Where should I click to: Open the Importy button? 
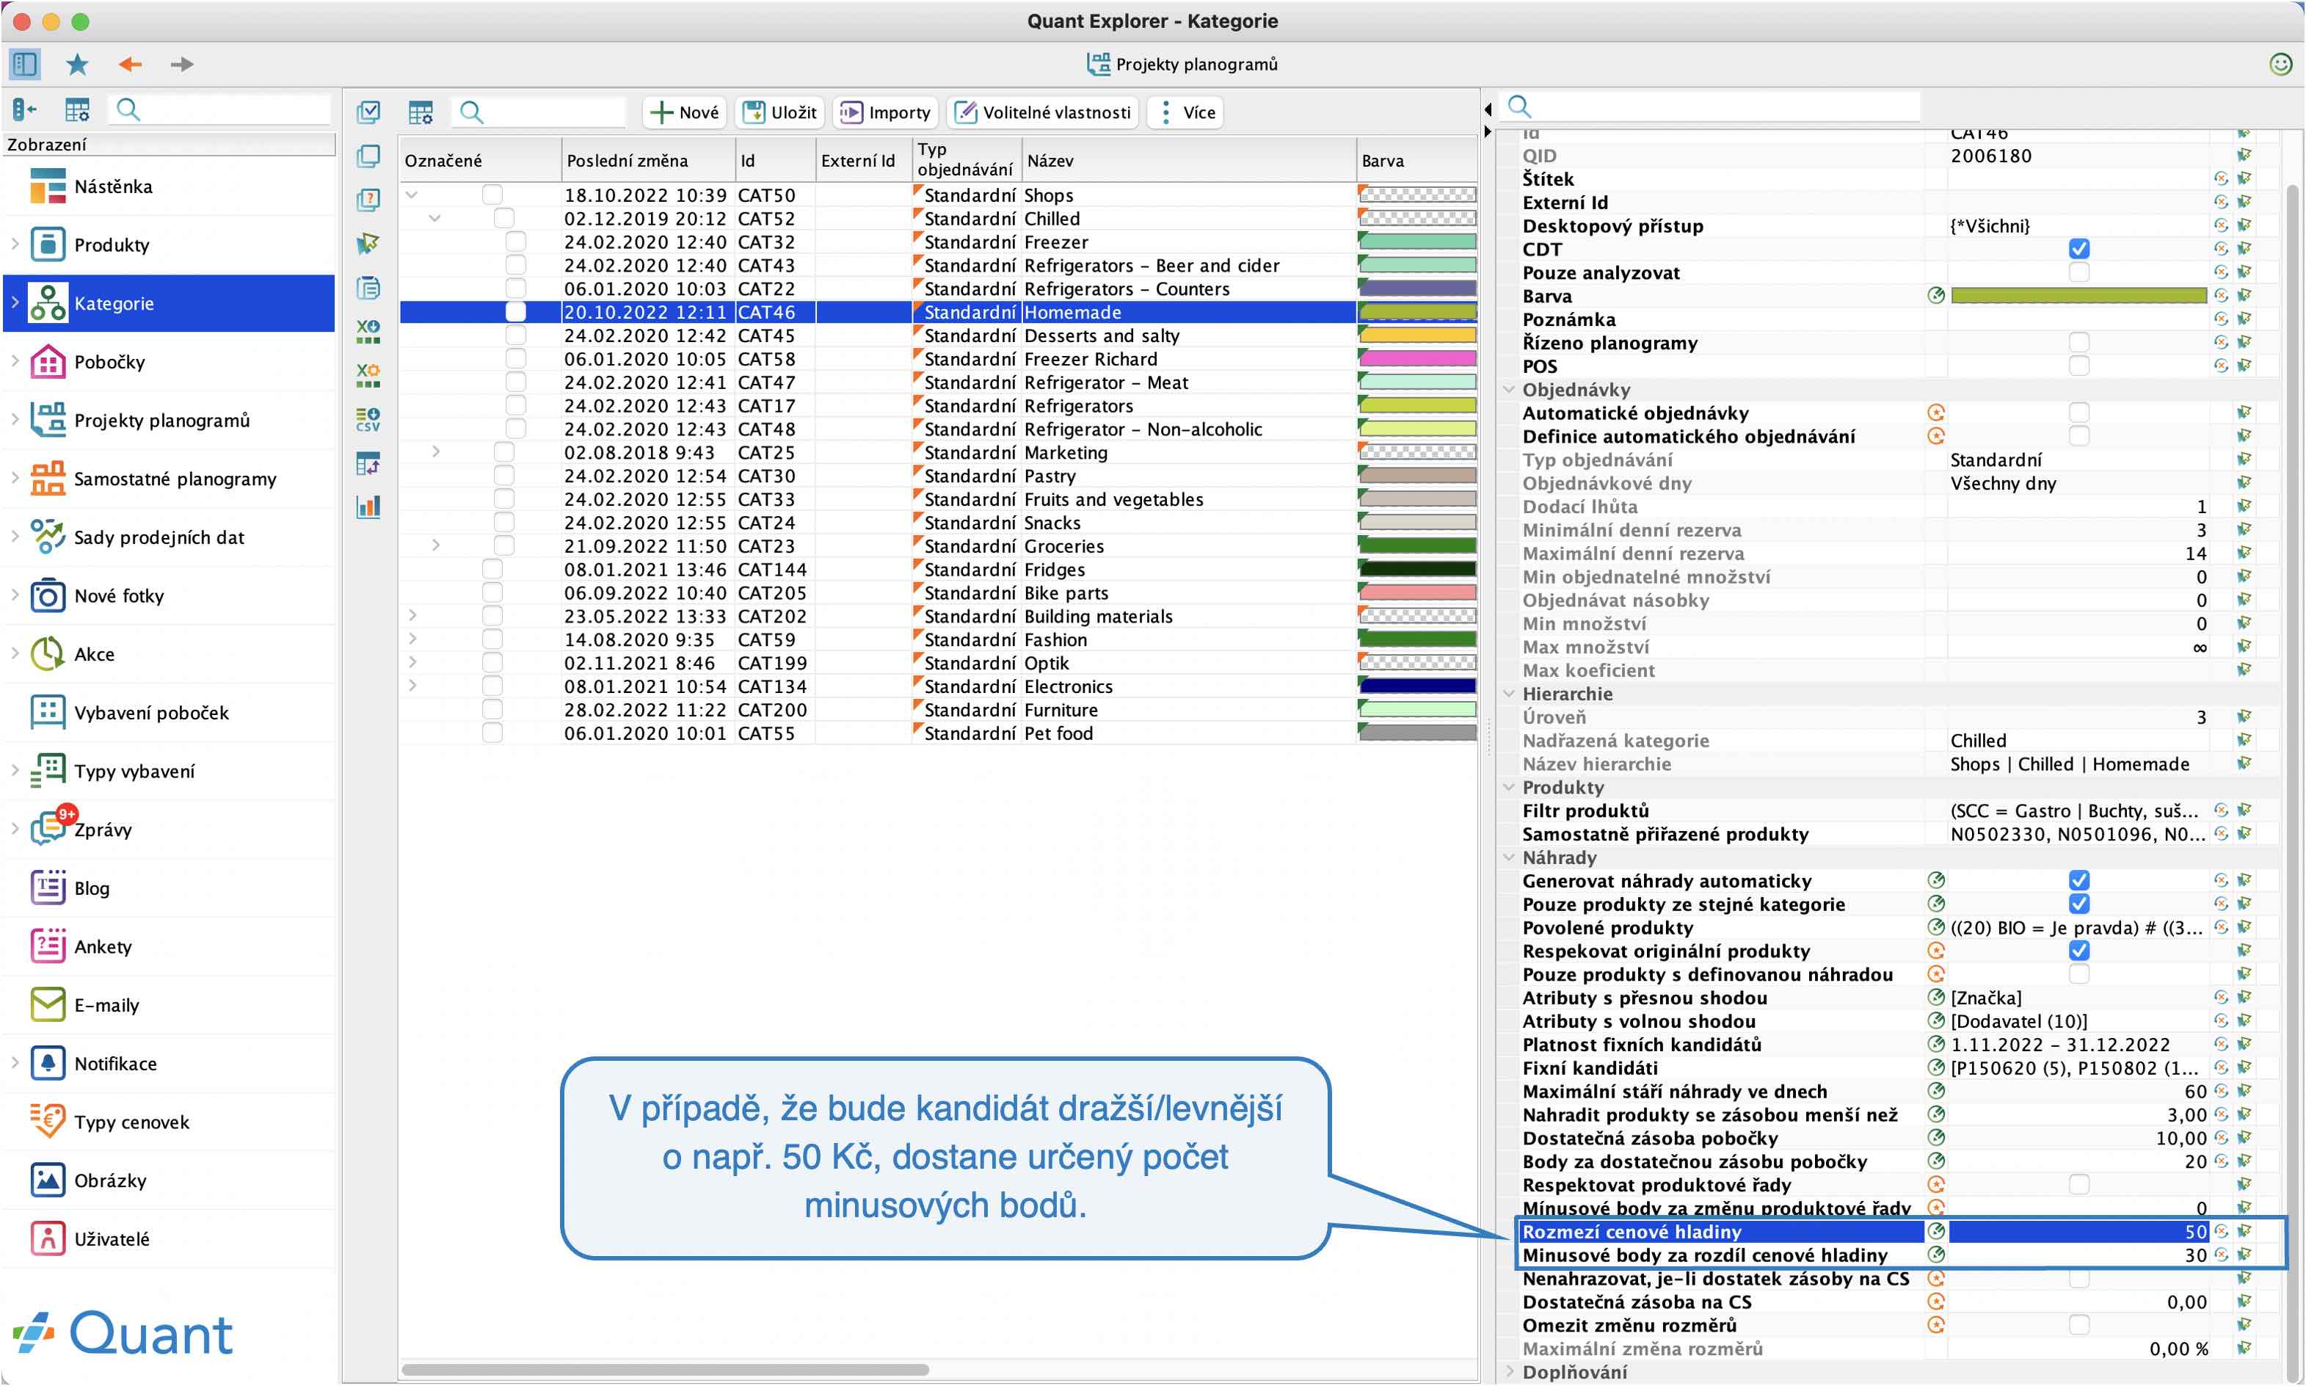(x=885, y=112)
